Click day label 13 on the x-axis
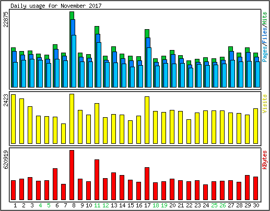 point(114,205)
